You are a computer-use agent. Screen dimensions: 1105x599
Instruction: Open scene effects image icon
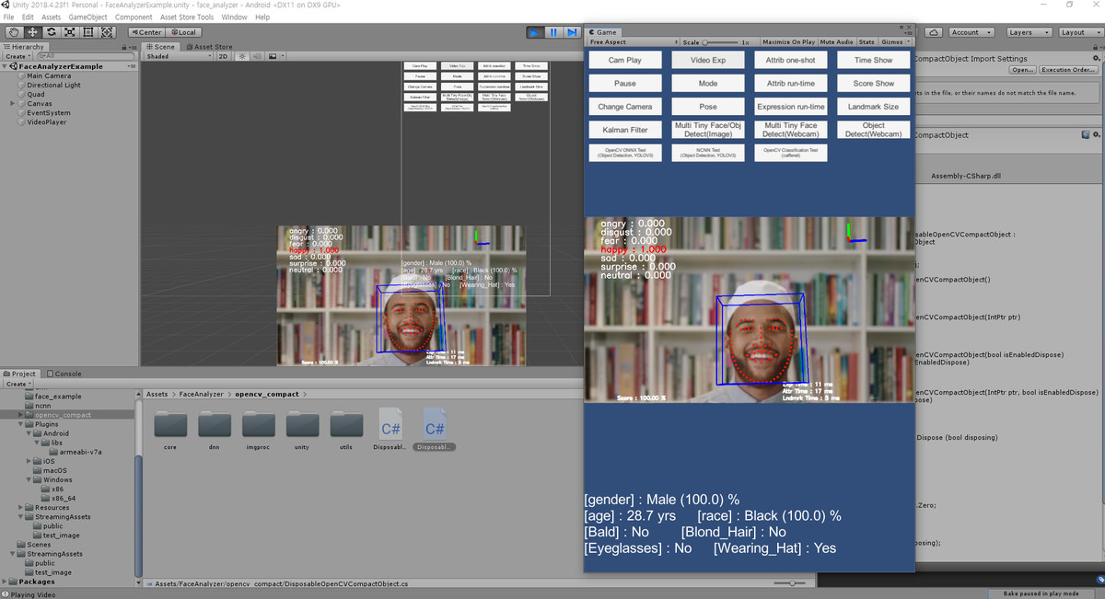pyautogui.click(x=273, y=56)
